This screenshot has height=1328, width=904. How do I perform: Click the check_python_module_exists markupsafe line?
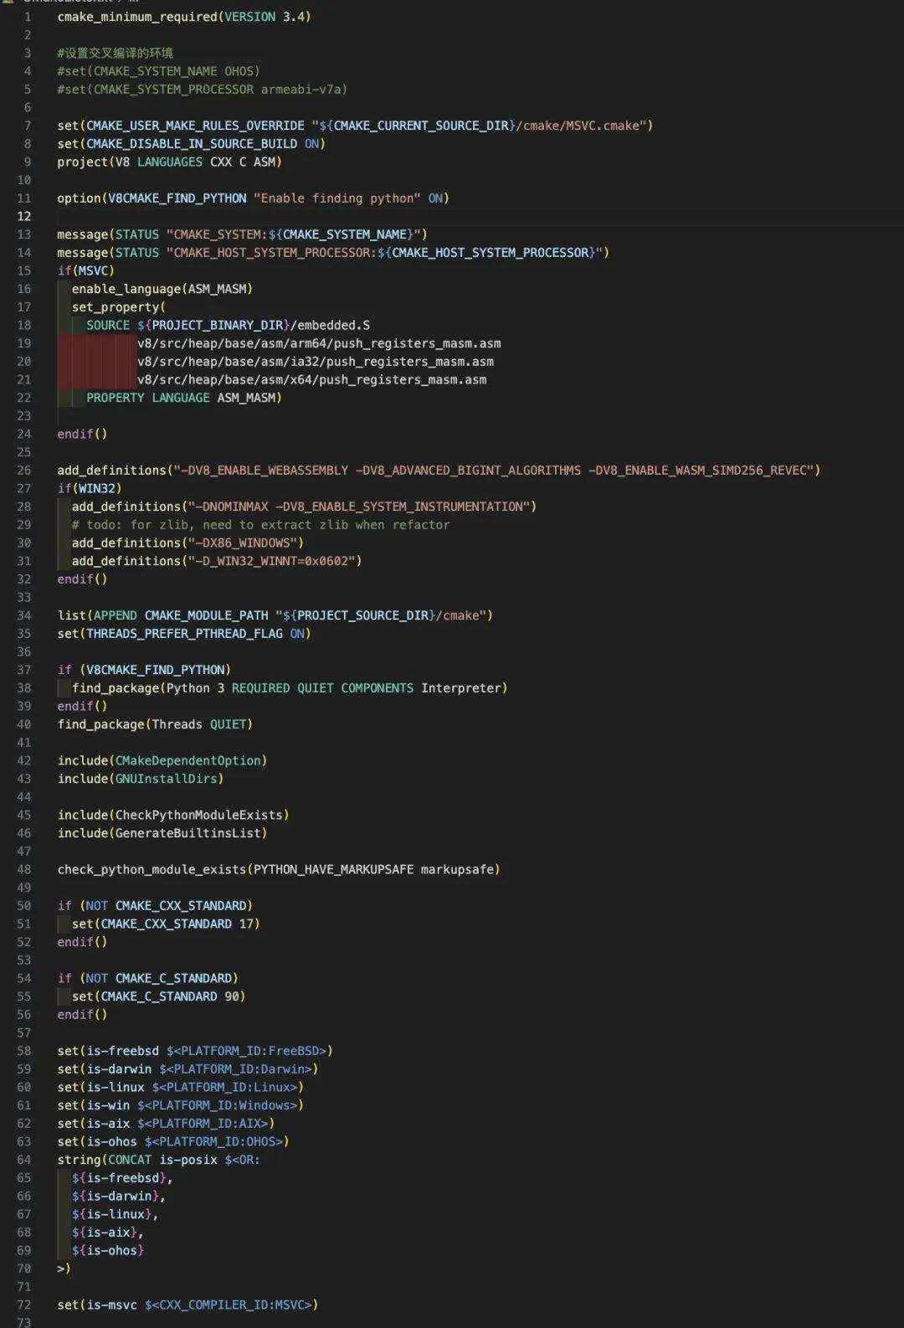(279, 869)
